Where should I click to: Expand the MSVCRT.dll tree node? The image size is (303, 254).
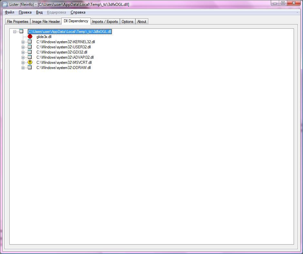23,63
